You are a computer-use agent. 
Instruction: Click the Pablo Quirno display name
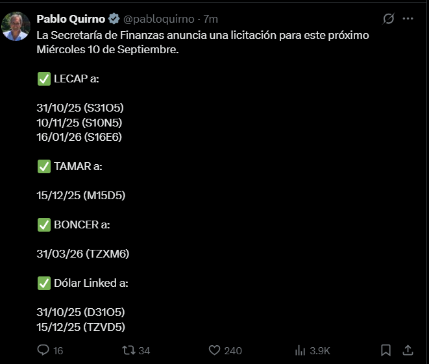[71, 19]
